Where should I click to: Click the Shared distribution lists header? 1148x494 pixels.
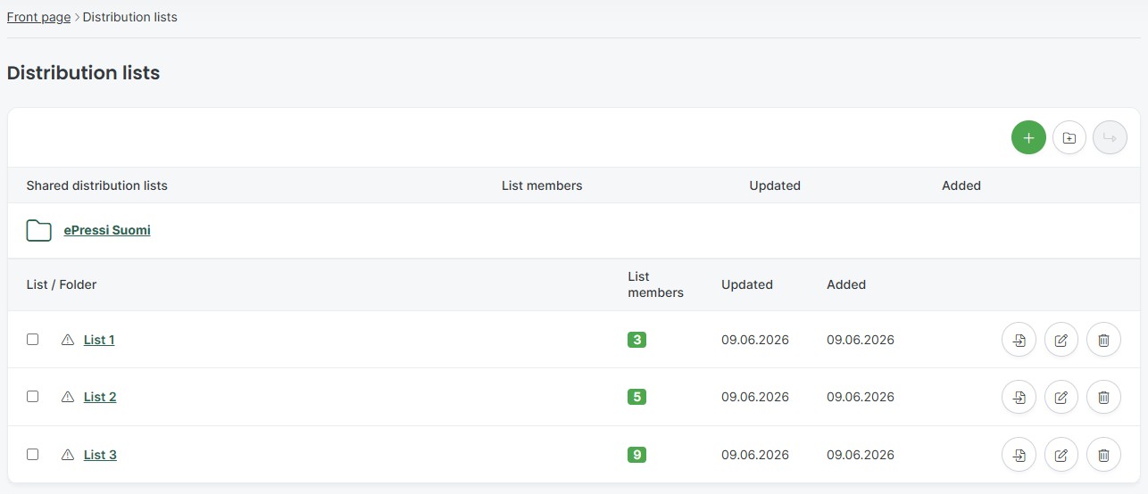click(97, 185)
